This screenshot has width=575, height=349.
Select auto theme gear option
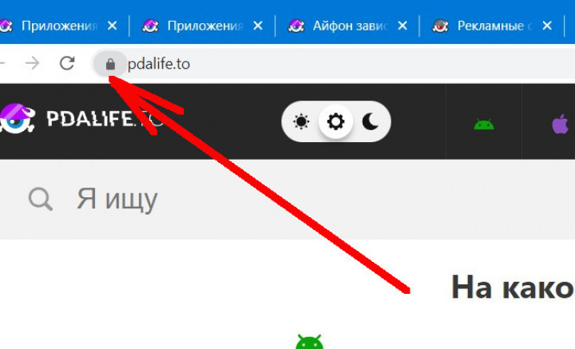335,121
